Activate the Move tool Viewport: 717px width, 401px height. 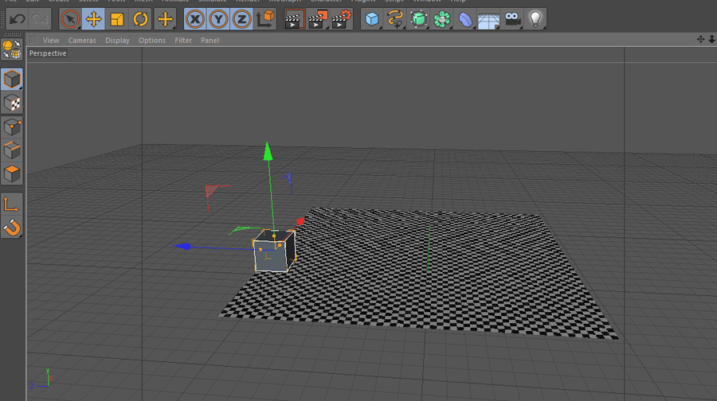click(93, 19)
